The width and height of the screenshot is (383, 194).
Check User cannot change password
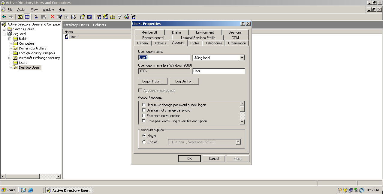point(144,110)
